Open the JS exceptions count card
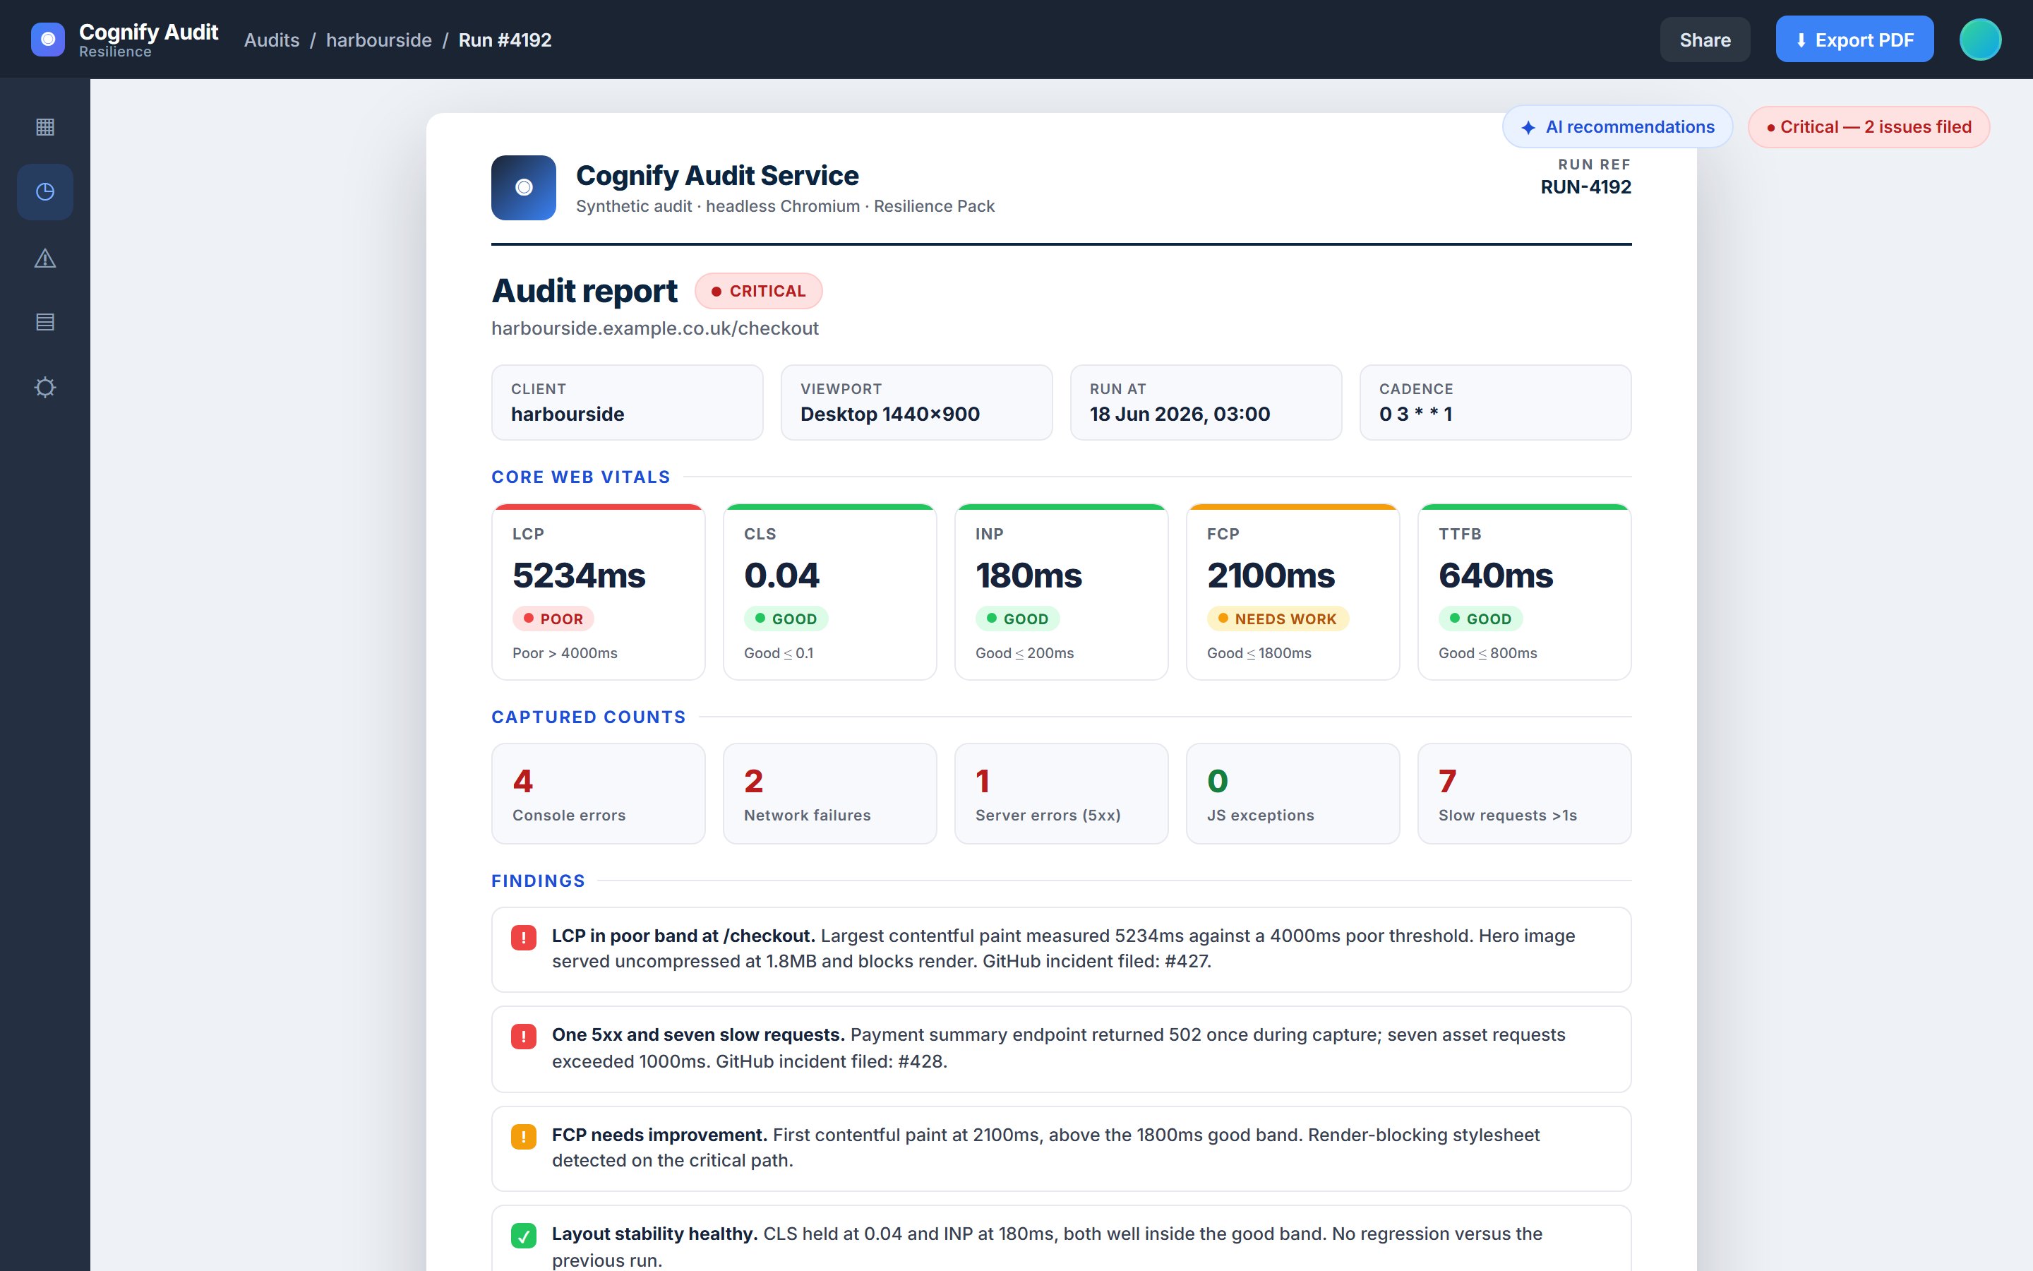 [1293, 794]
